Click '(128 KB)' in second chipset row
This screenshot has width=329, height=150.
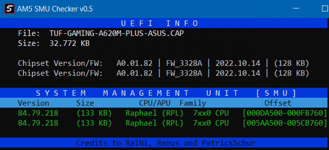291,73
